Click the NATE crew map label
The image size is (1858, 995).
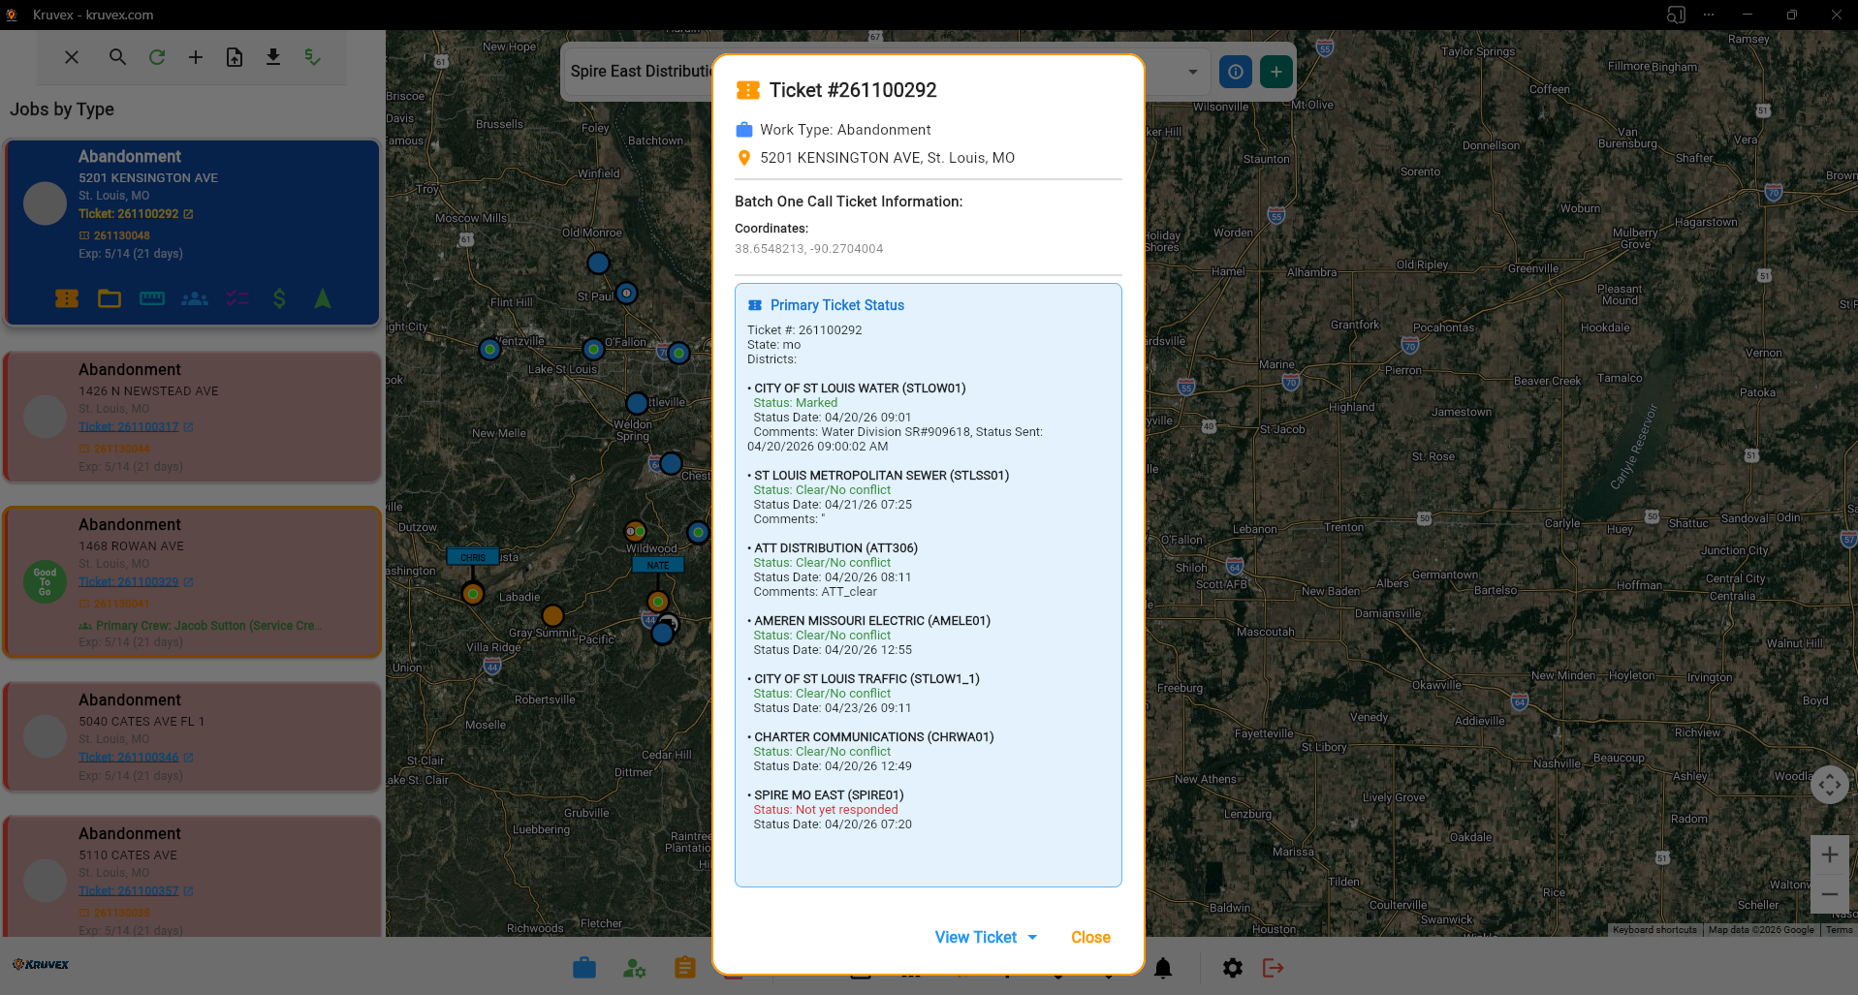[x=658, y=565]
